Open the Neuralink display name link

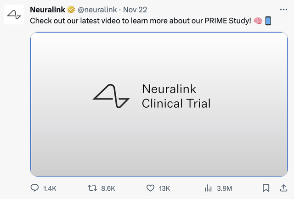47,9
